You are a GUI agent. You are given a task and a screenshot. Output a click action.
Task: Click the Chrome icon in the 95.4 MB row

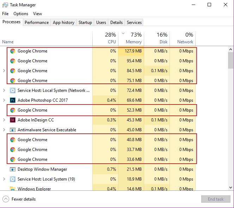coord(13,61)
